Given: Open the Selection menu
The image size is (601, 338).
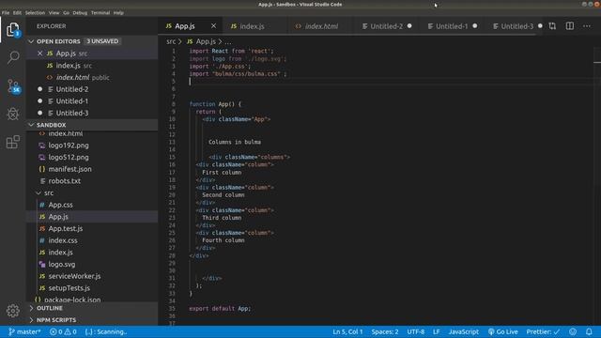Looking at the screenshot, I should tap(35, 12).
